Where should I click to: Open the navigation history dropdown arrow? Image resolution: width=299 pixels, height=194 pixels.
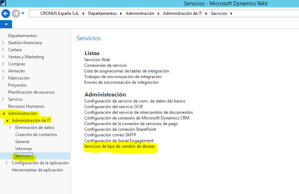click(x=23, y=13)
